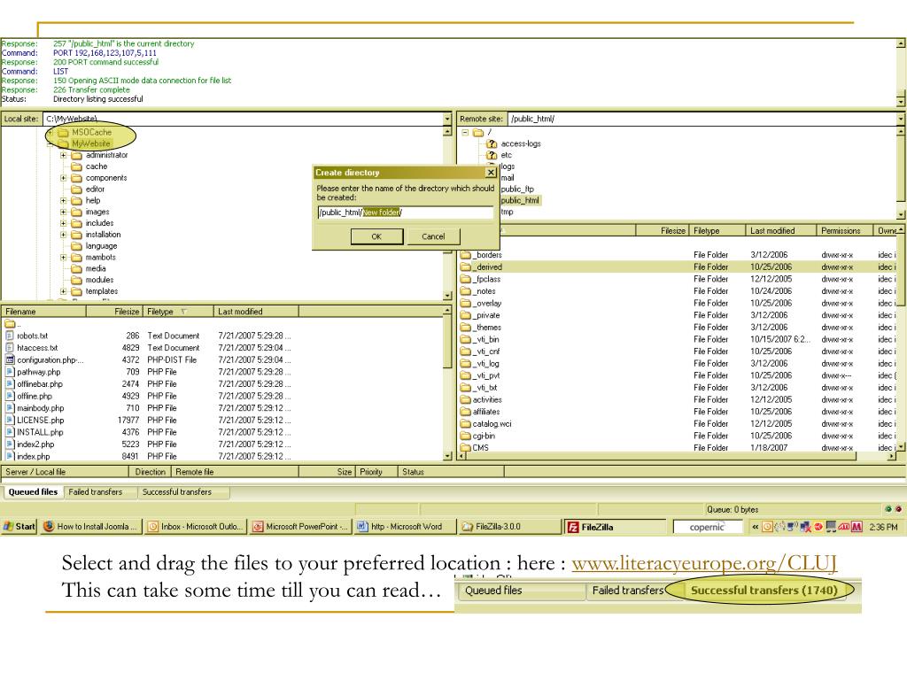Click the cgi-bin folder icon in remote list
The image size is (907, 680).
[466, 436]
